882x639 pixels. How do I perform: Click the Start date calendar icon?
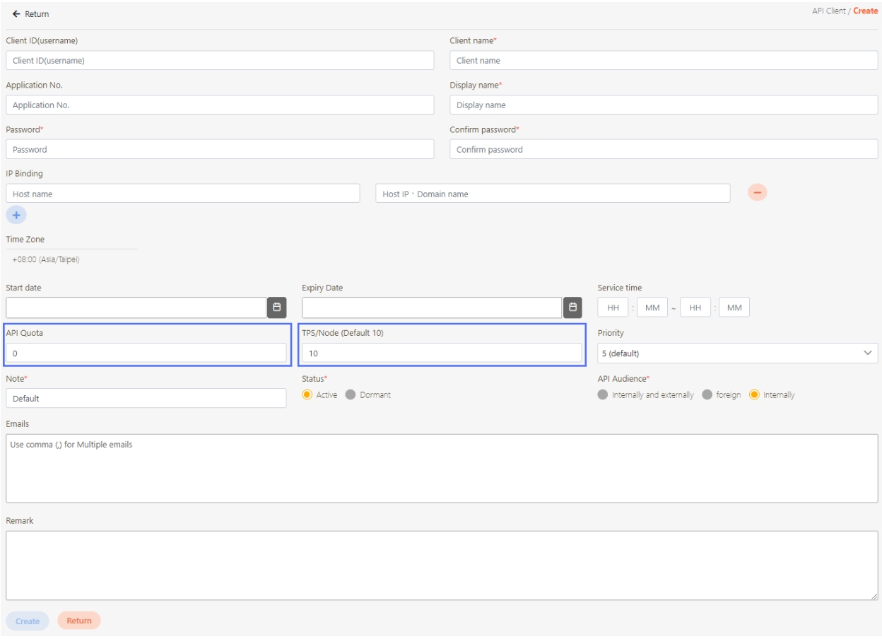coord(277,307)
